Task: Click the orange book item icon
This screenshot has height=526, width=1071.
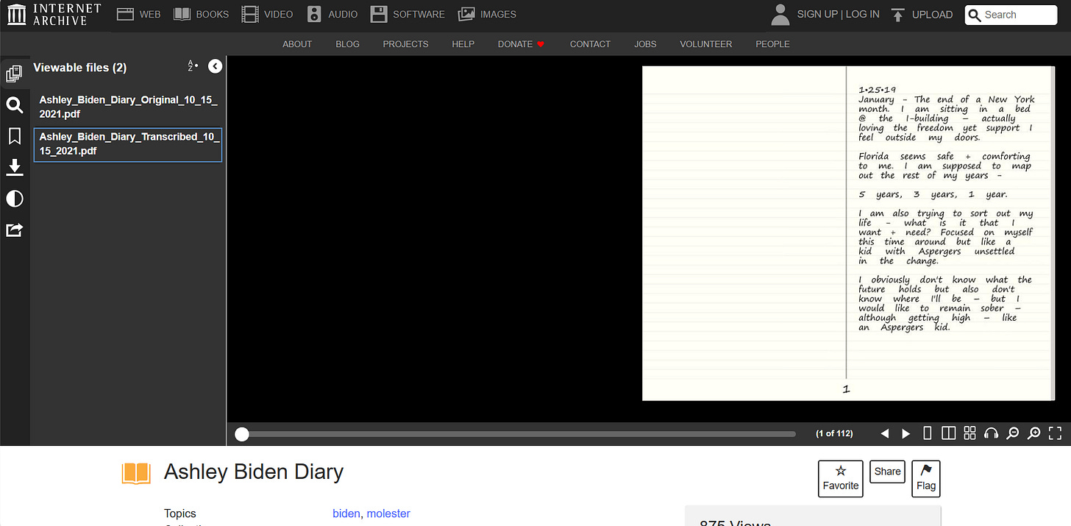Action: tap(136, 473)
